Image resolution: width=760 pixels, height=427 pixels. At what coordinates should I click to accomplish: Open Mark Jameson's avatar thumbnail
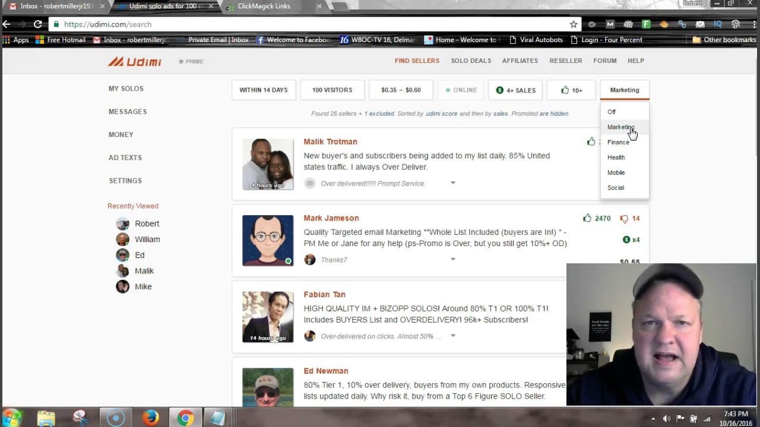point(268,241)
